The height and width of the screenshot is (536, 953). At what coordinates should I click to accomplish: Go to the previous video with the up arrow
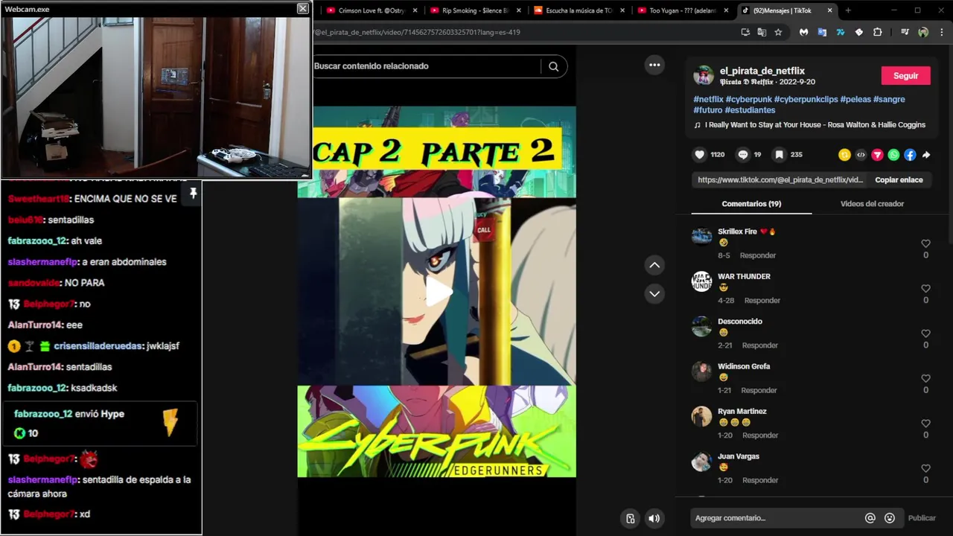[x=654, y=265]
